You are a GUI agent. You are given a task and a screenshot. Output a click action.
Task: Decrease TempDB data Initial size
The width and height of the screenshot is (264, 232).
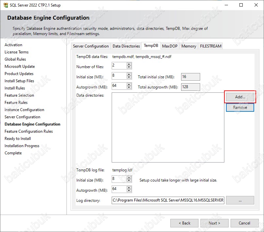(x=129, y=77)
